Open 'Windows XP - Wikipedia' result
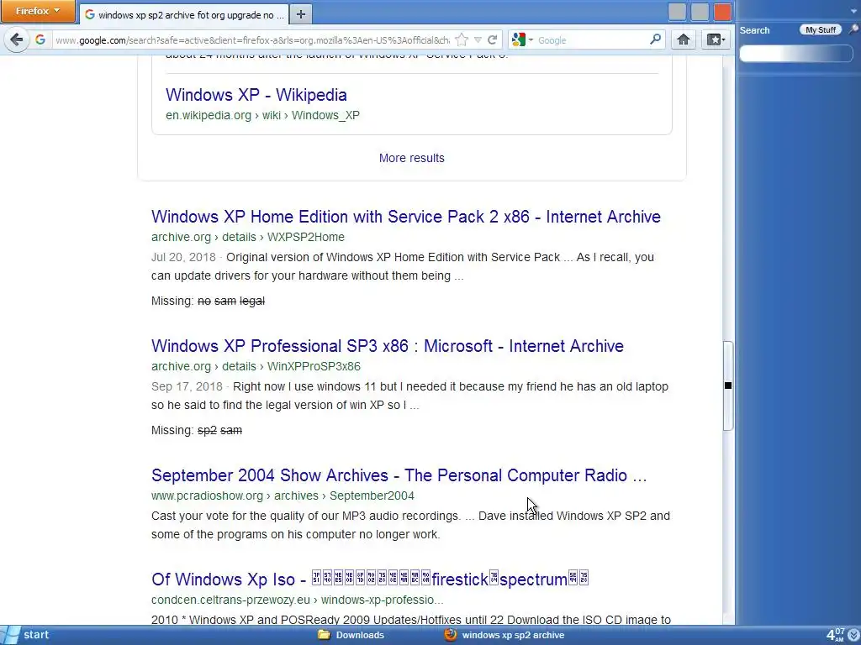 pos(256,95)
